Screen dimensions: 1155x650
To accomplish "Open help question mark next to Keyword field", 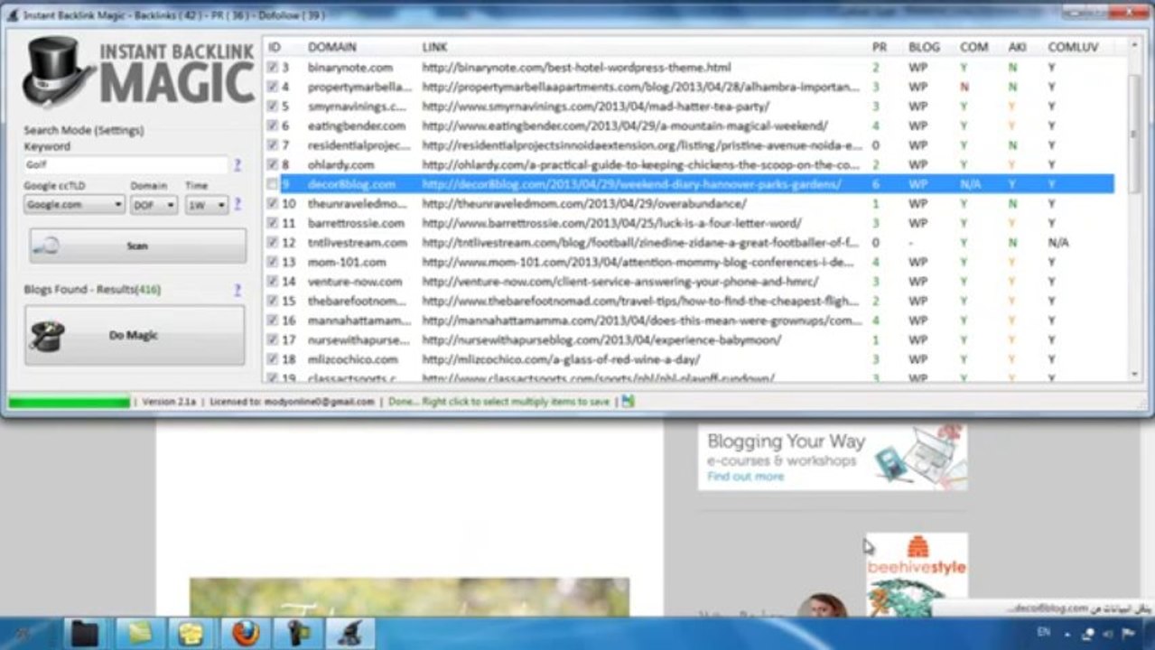I will click(x=238, y=165).
